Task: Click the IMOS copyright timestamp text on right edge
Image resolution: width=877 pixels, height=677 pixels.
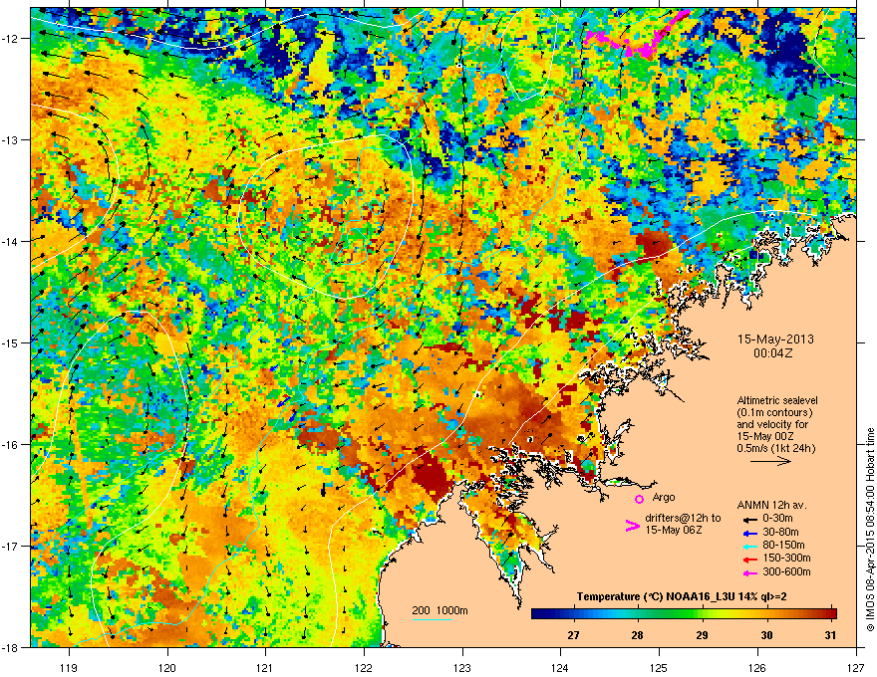Action: 870,530
